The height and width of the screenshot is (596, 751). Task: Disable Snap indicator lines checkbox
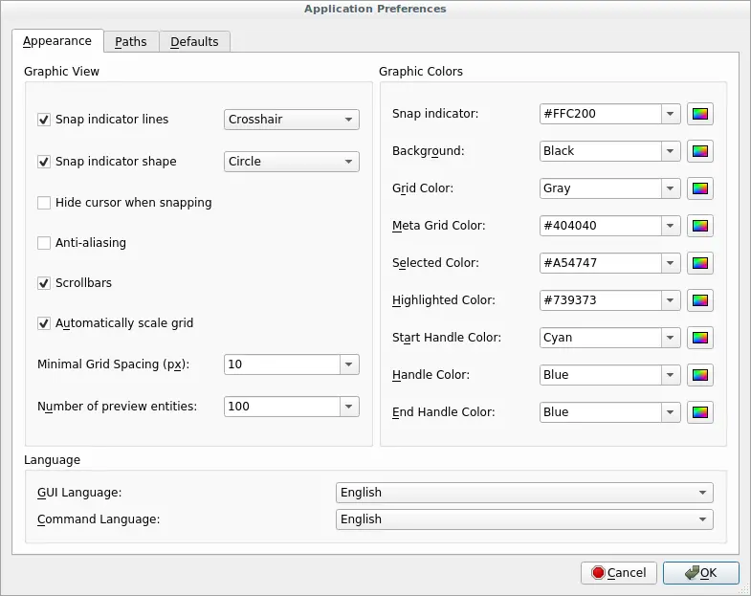[x=44, y=120]
